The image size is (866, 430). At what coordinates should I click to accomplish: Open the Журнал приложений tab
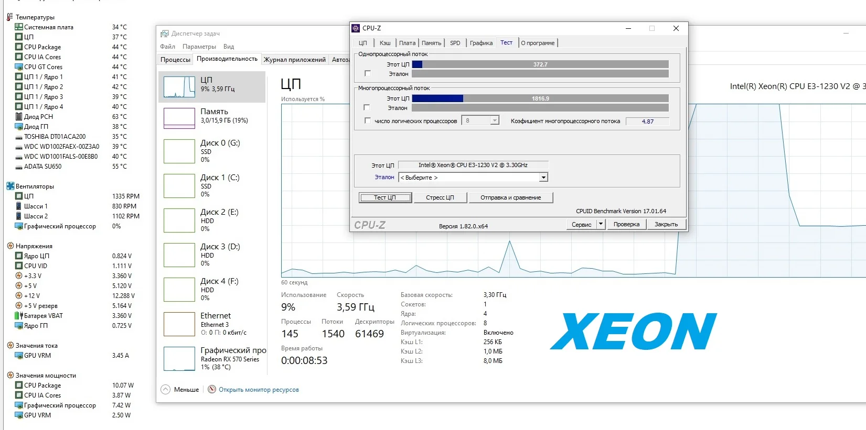tap(295, 60)
